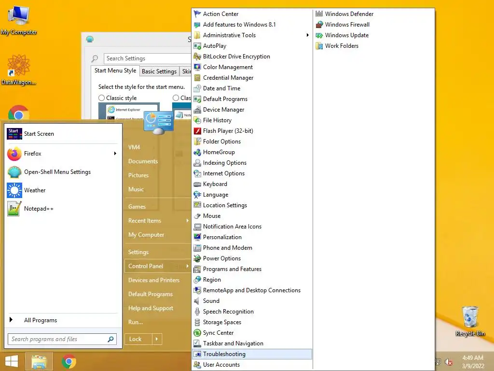The image size is (494, 371).
Task: Open Color Management icon
Action: [x=197, y=67]
